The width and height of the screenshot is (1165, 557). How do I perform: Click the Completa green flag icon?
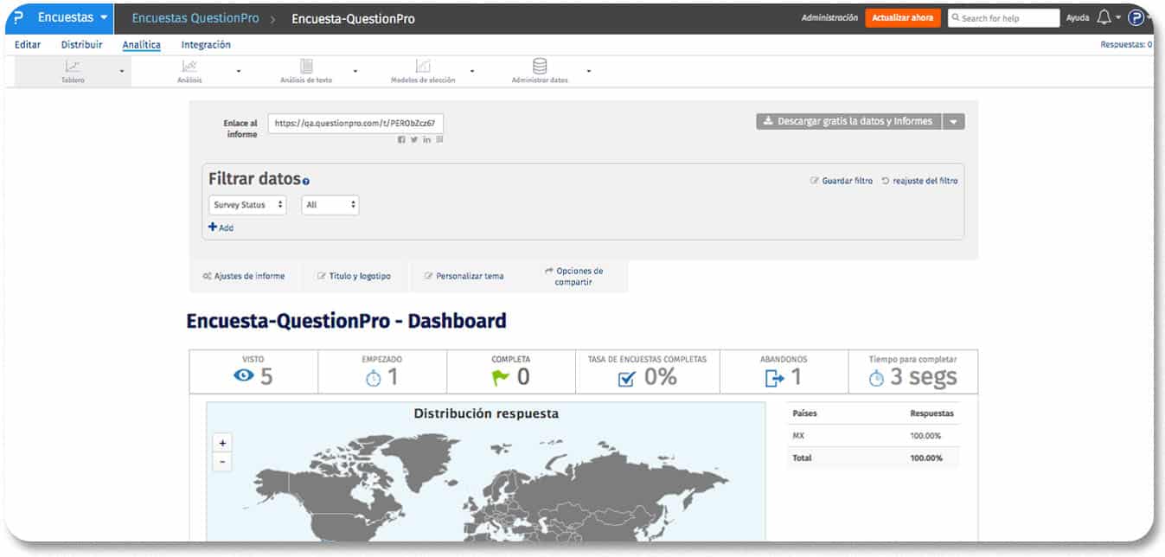(x=501, y=377)
